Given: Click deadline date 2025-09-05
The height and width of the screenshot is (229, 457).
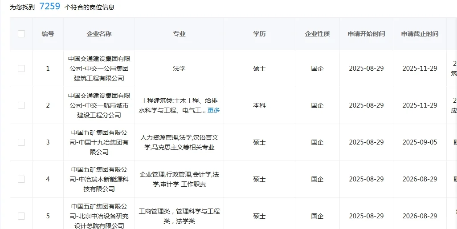Looking at the screenshot, I should [x=420, y=142].
